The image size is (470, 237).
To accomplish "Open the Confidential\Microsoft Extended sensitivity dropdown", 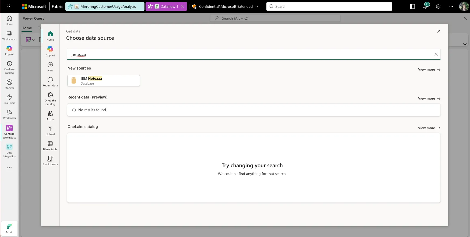I will (x=225, y=6).
